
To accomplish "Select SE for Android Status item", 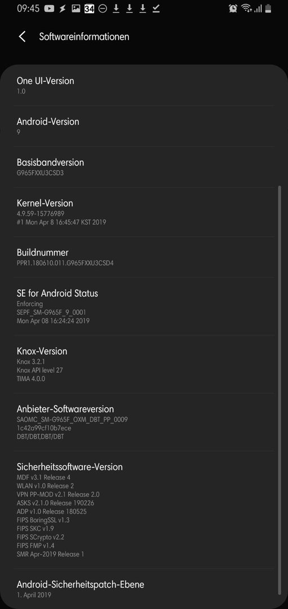I will click(144, 306).
